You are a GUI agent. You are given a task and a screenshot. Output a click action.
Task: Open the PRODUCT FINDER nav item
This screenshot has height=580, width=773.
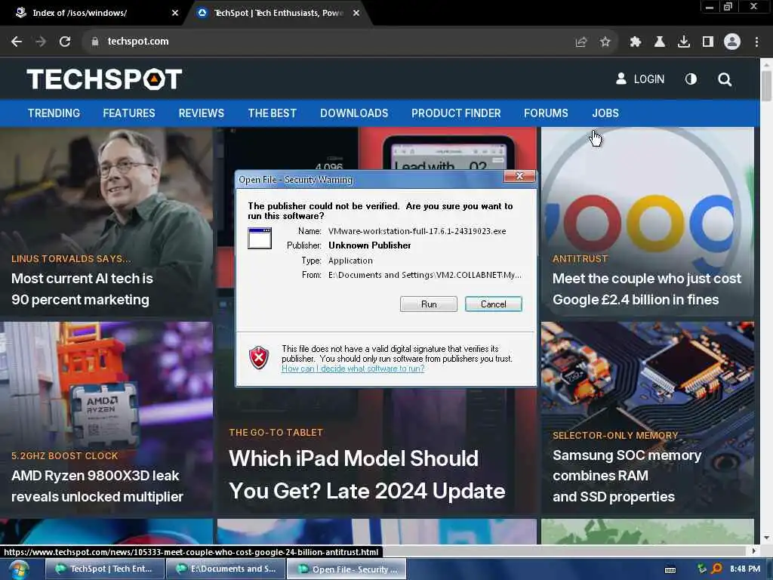pos(456,113)
